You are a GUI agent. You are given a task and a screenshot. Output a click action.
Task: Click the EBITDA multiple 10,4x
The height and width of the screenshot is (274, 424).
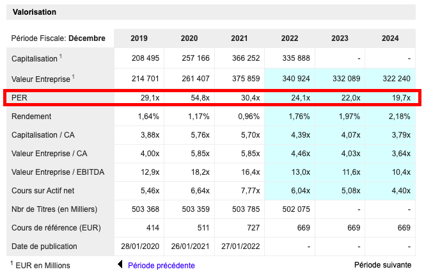401,172
